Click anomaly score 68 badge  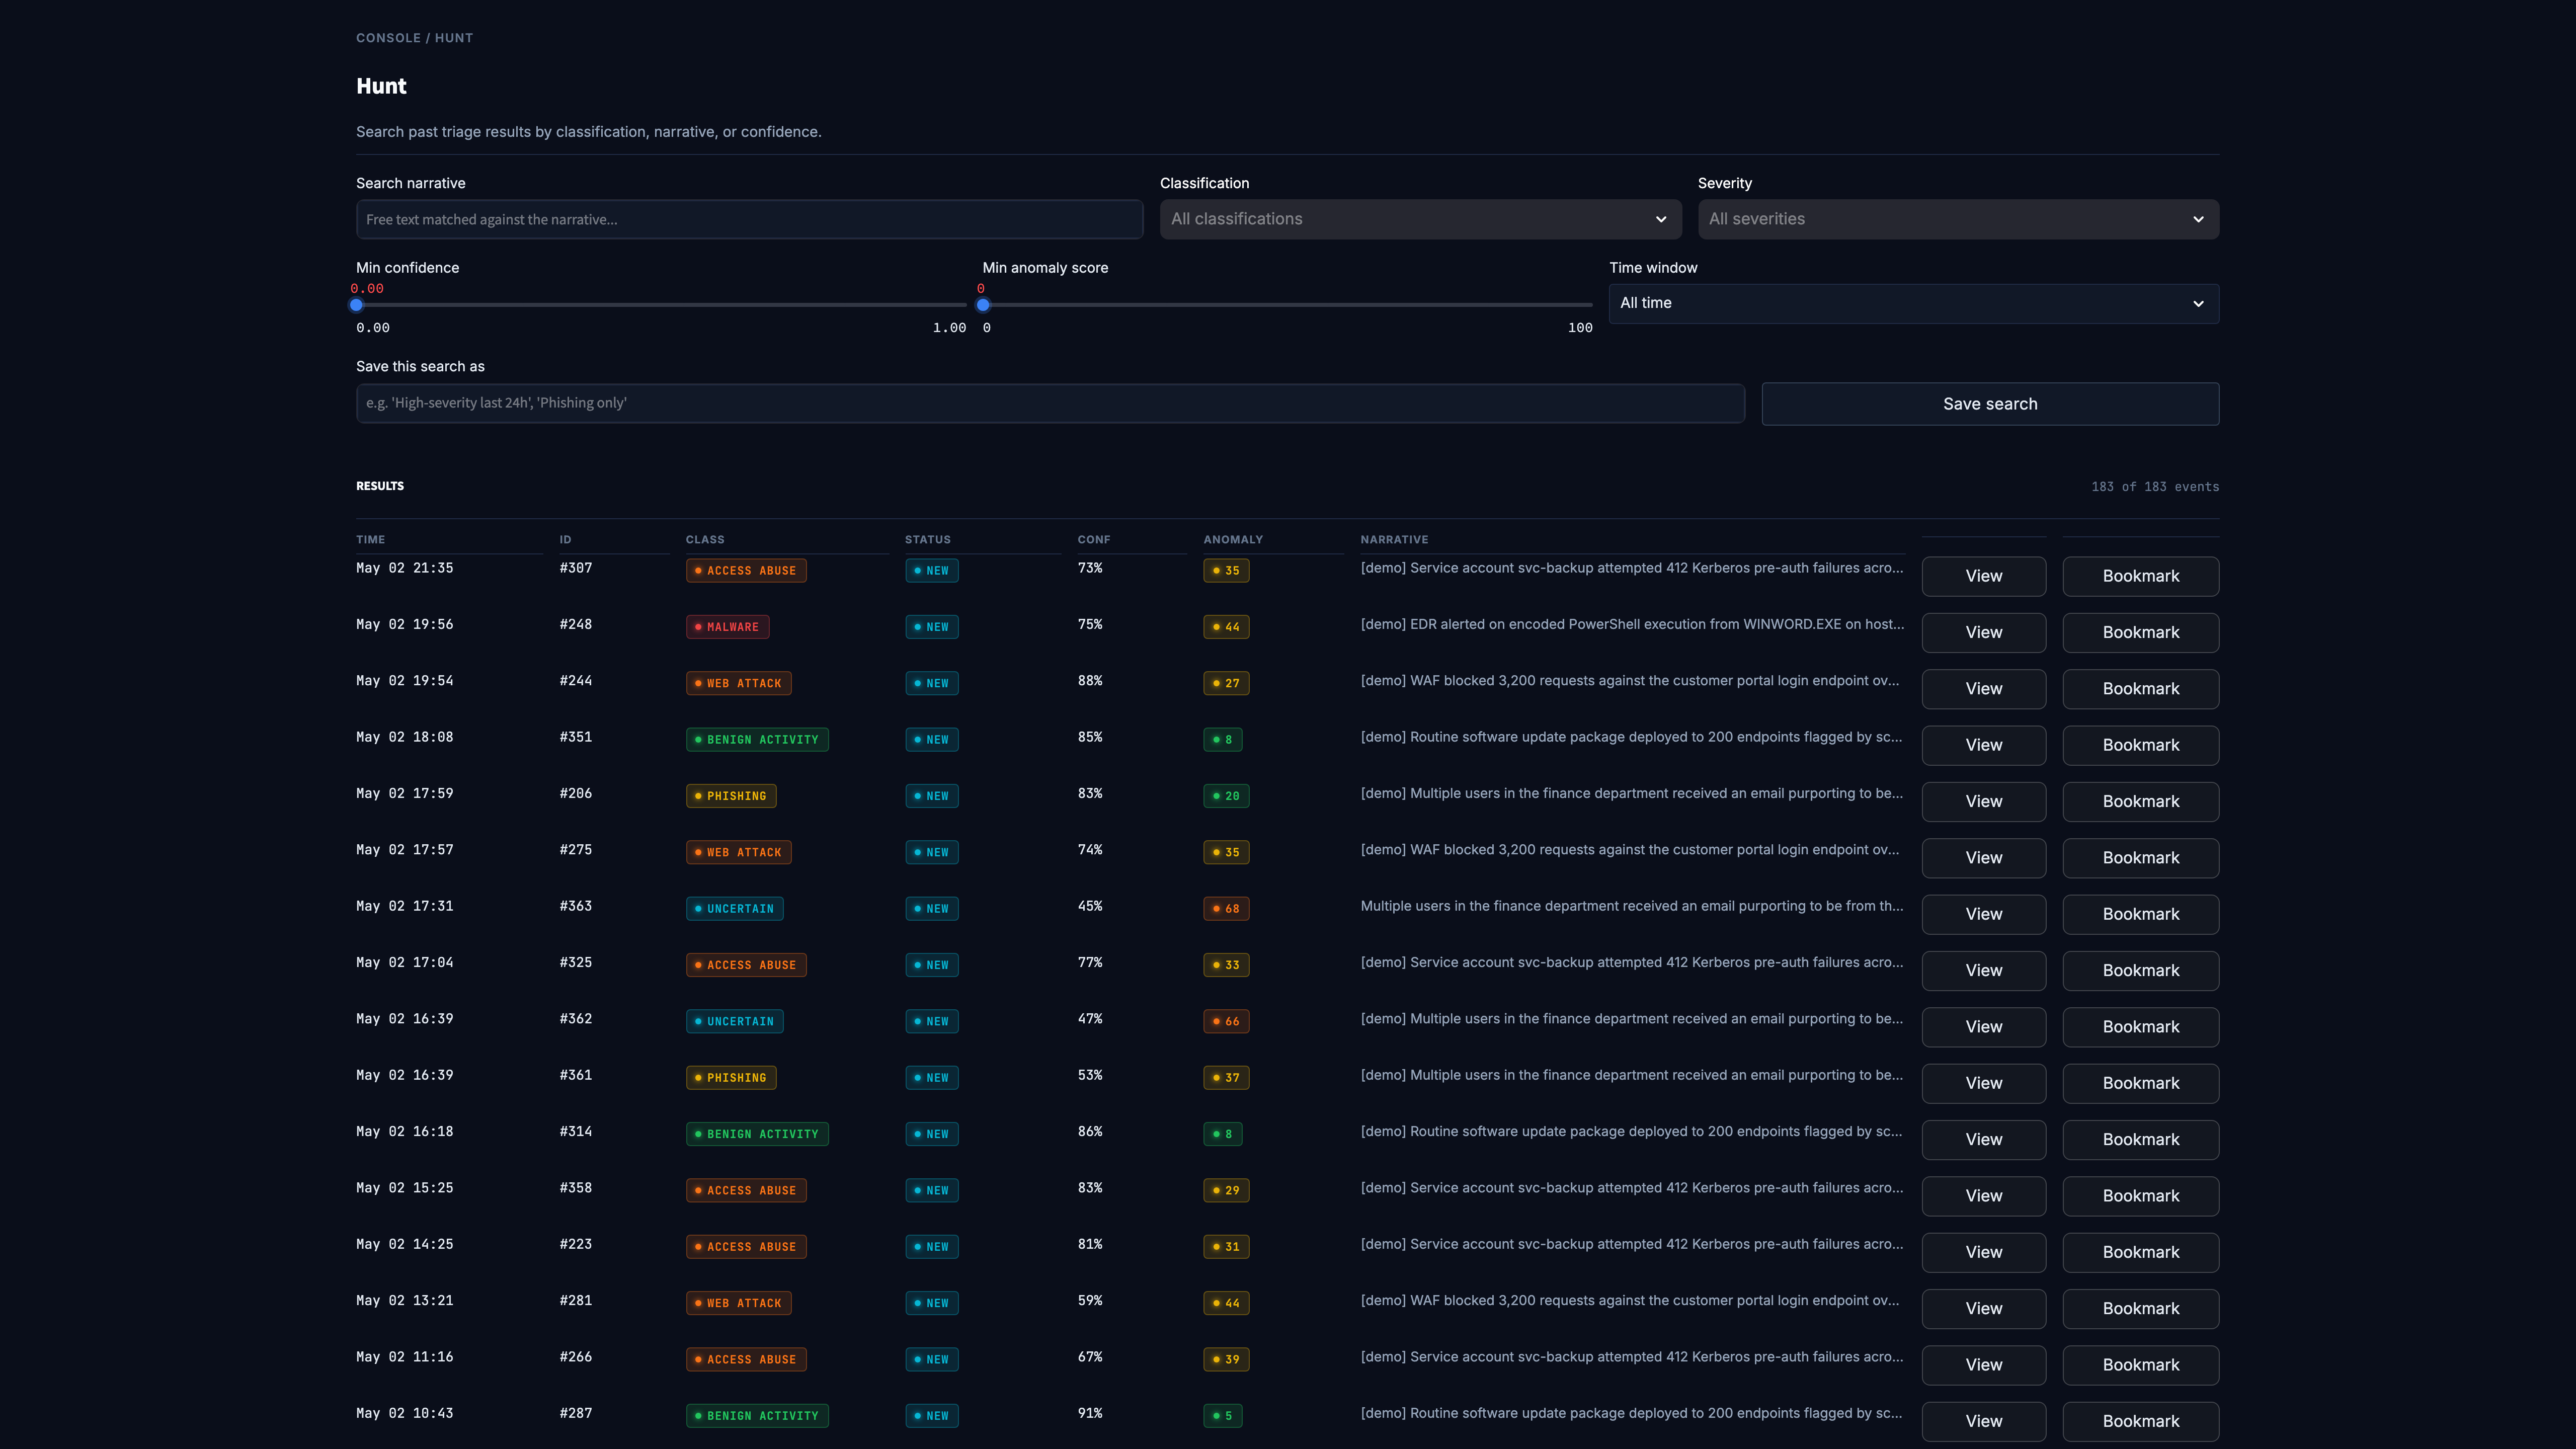point(1226,909)
